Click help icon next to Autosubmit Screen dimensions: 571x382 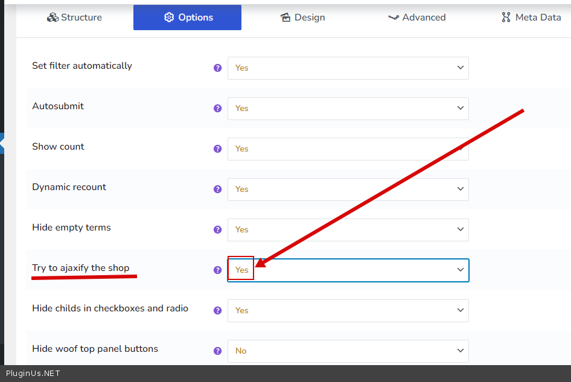pyautogui.click(x=218, y=109)
